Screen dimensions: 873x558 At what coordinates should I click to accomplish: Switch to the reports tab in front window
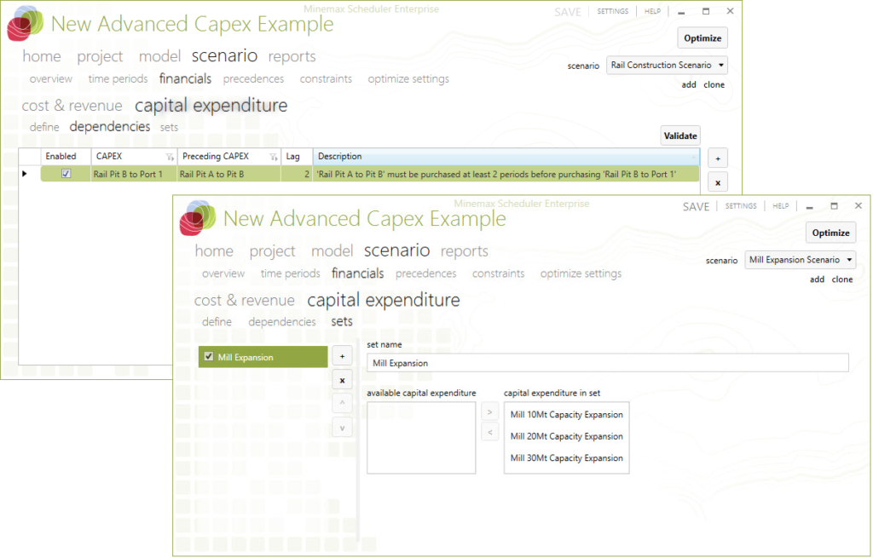click(x=464, y=251)
